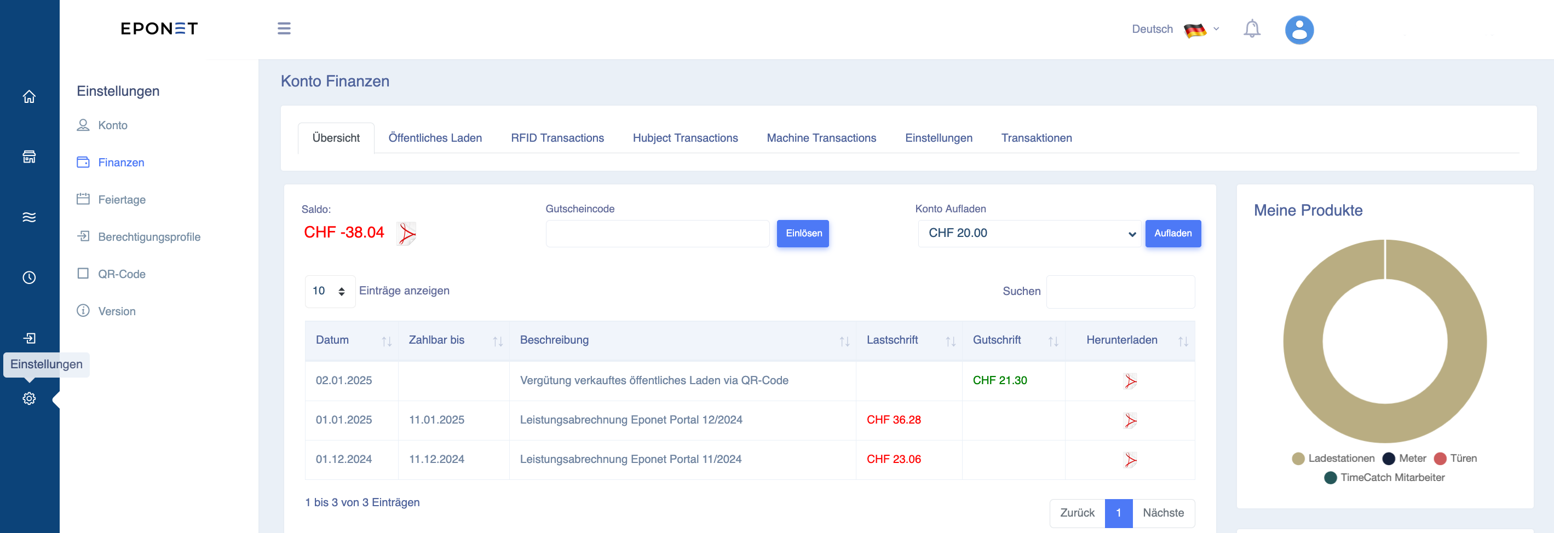Screen dimensions: 1554x533
Task: Click the settings gear icon
Action: [x=29, y=398]
